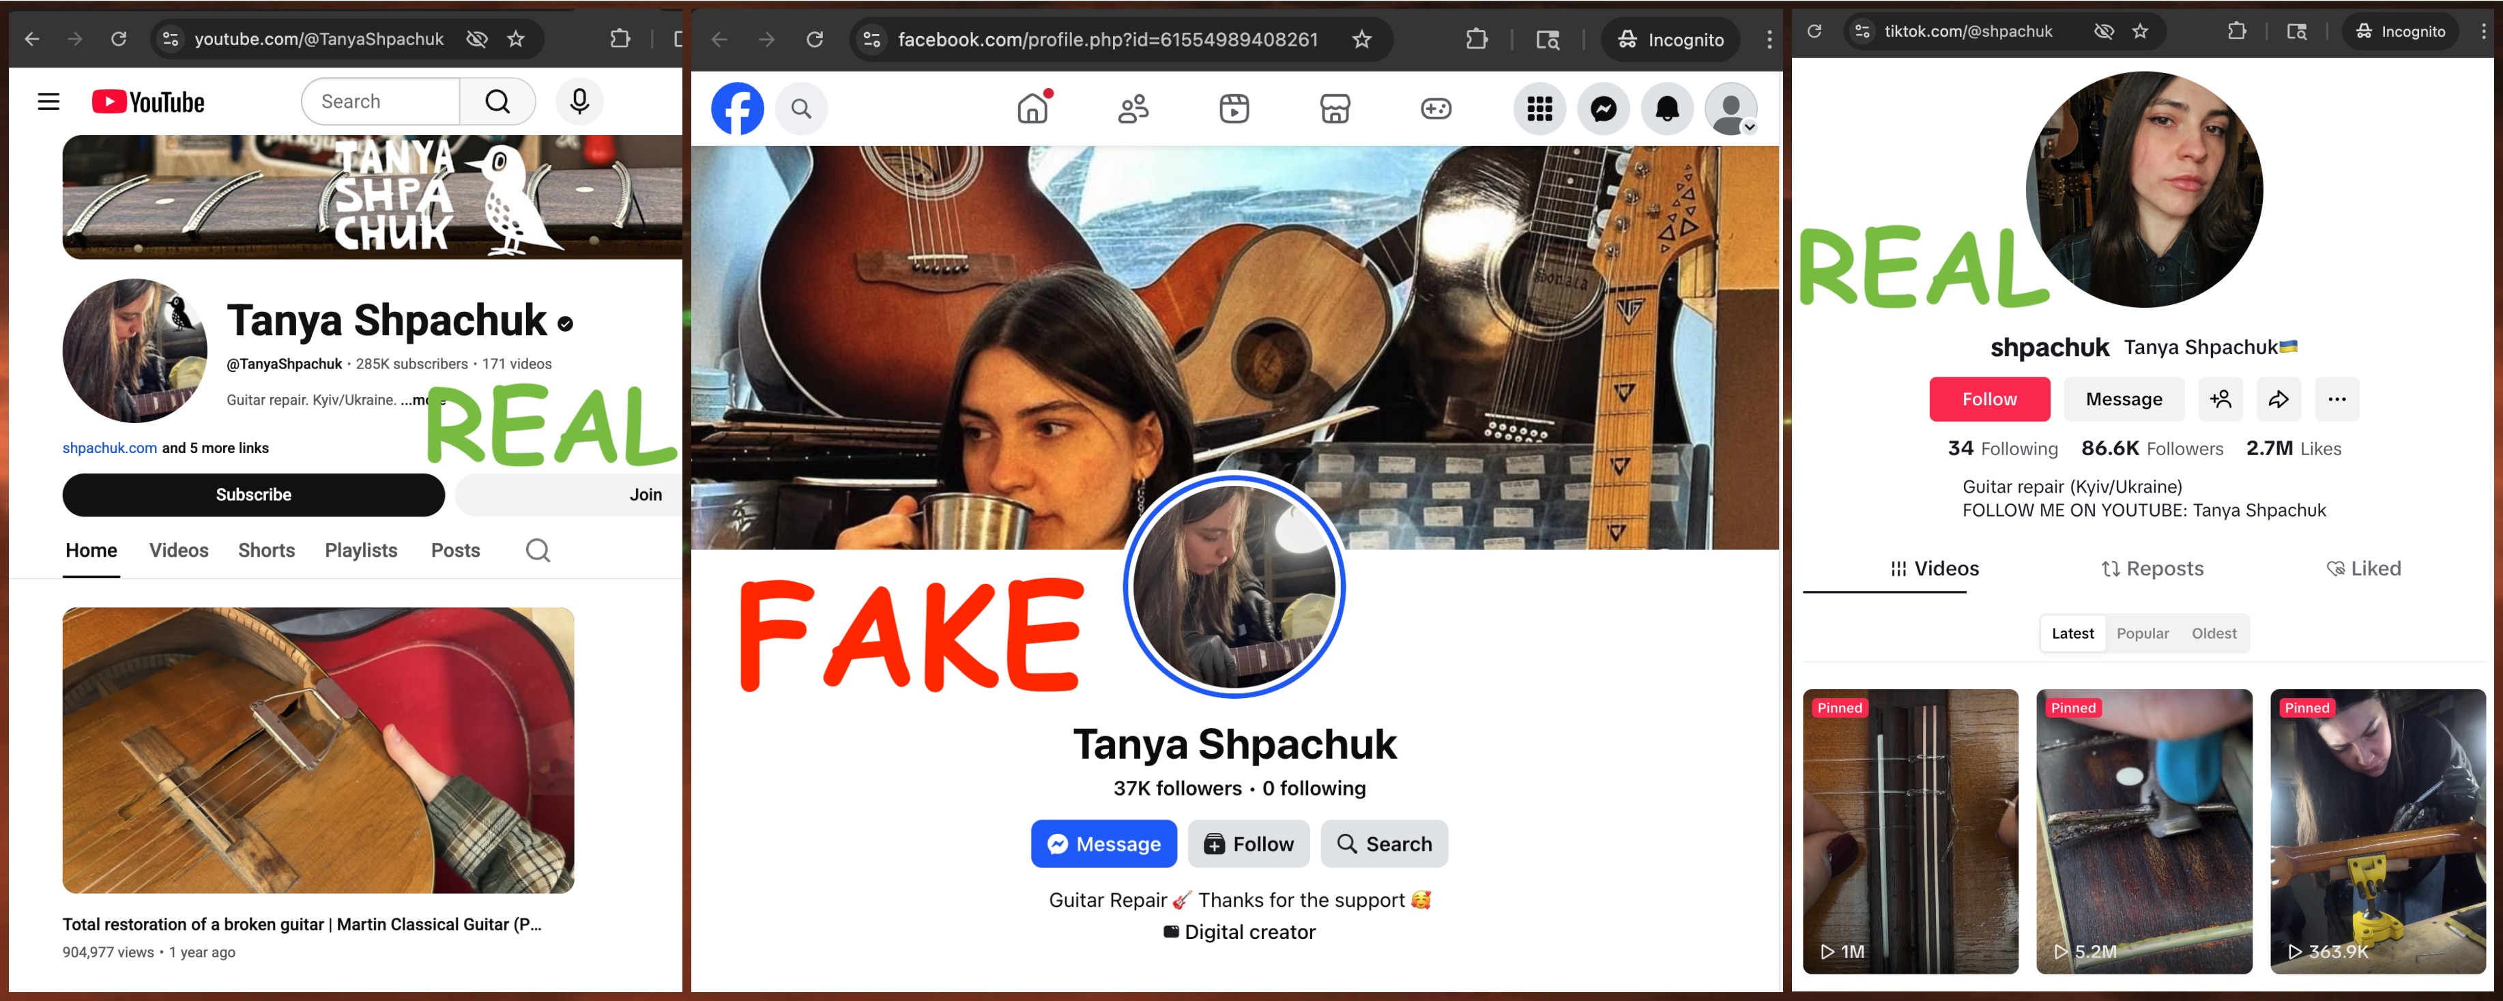
Task: Open Facebook Messenger icon in top bar
Action: 1603,109
